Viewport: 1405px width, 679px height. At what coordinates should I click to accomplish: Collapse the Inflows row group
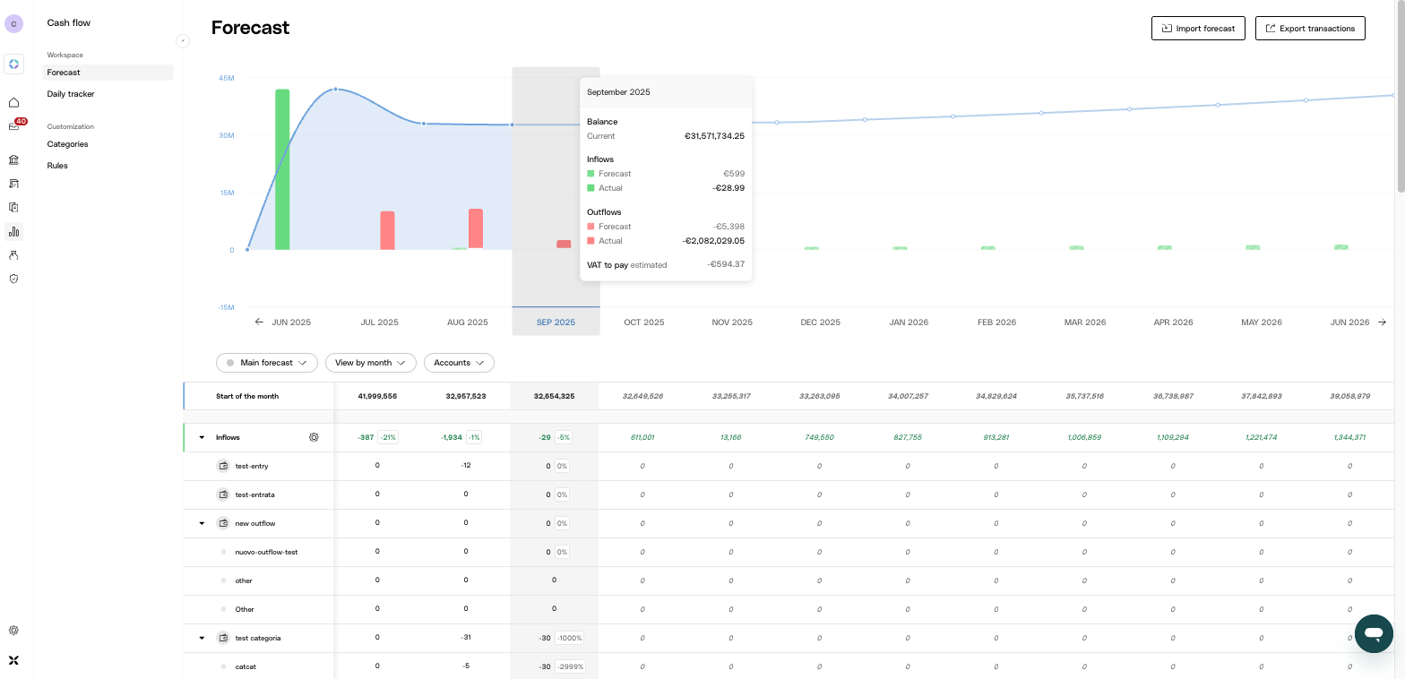[202, 437]
